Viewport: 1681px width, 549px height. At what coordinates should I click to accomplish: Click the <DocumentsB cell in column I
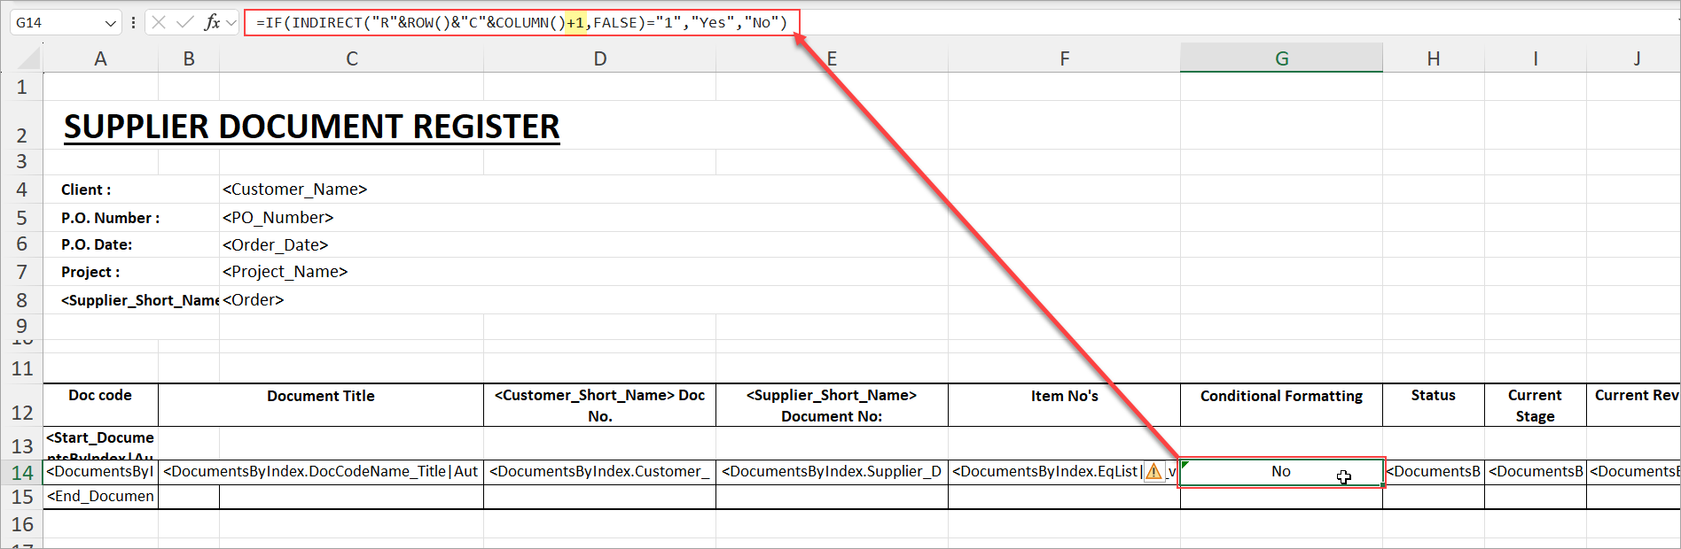(x=1536, y=472)
